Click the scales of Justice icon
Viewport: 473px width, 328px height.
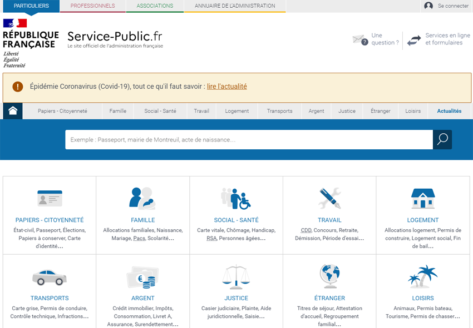(236, 276)
